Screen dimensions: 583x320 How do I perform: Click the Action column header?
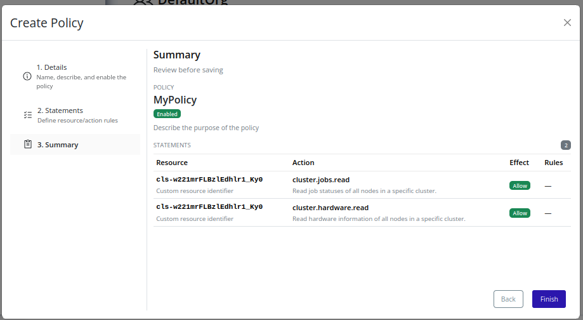303,163
